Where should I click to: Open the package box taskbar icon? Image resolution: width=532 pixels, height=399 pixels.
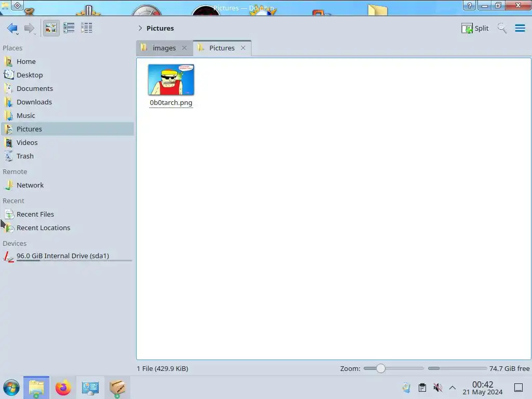(x=117, y=388)
